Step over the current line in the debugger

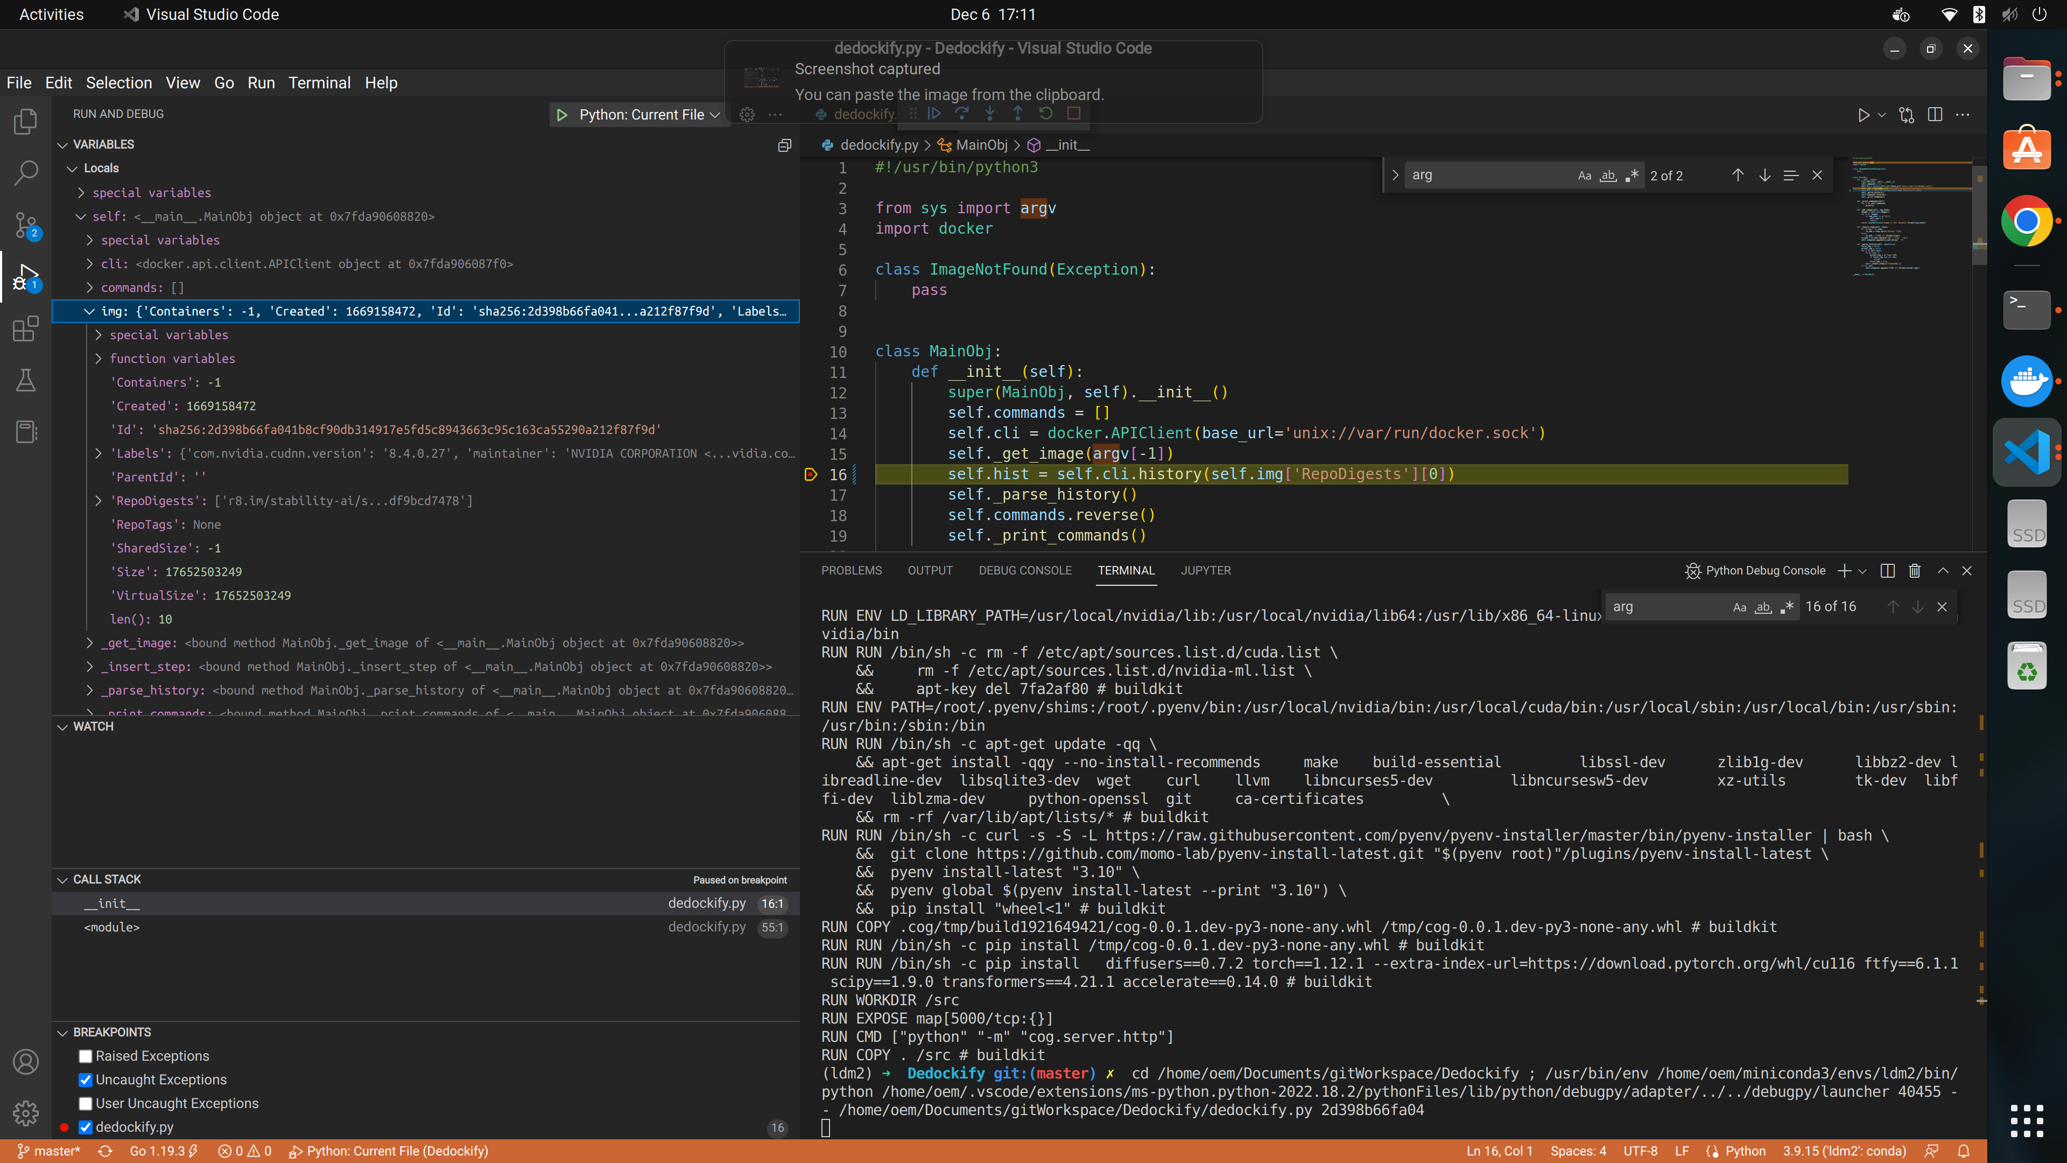click(962, 113)
